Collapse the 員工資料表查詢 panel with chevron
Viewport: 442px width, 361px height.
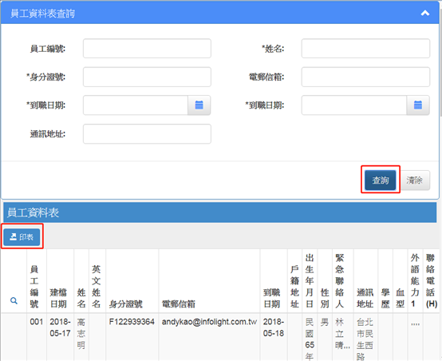pos(424,13)
